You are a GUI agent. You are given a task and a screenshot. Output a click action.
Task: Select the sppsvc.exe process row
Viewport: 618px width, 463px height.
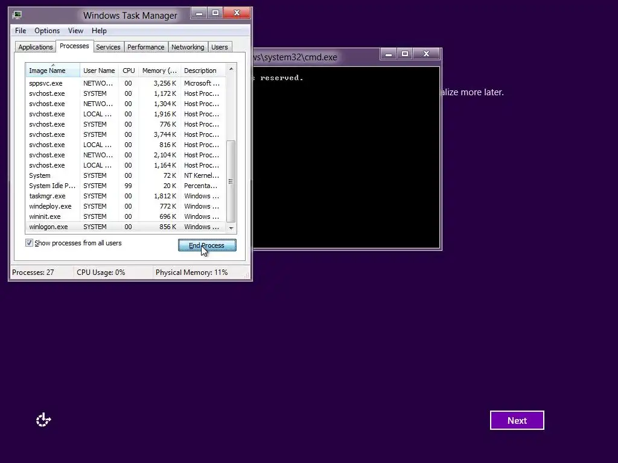[x=126, y=83]
